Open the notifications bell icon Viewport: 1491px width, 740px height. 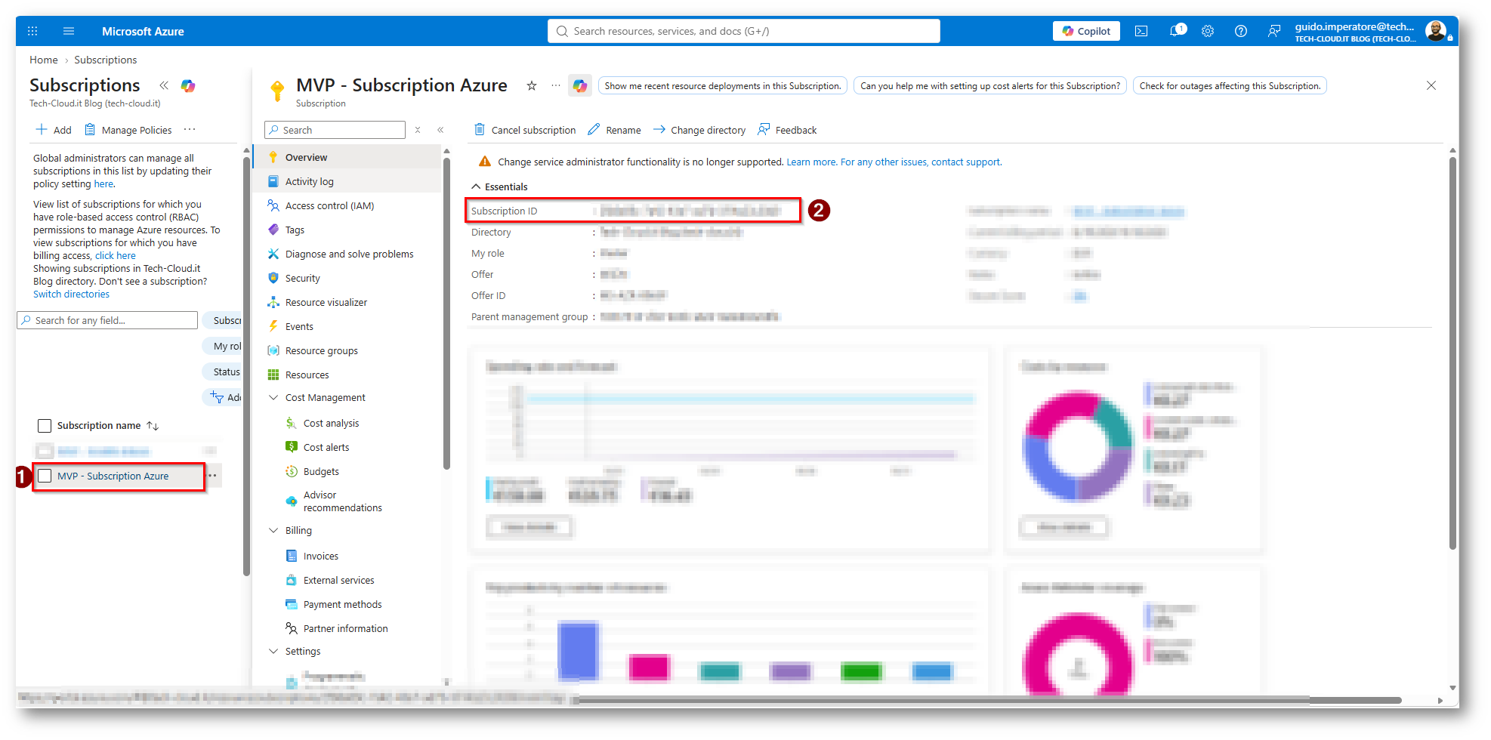click(x=1177, y=31)
